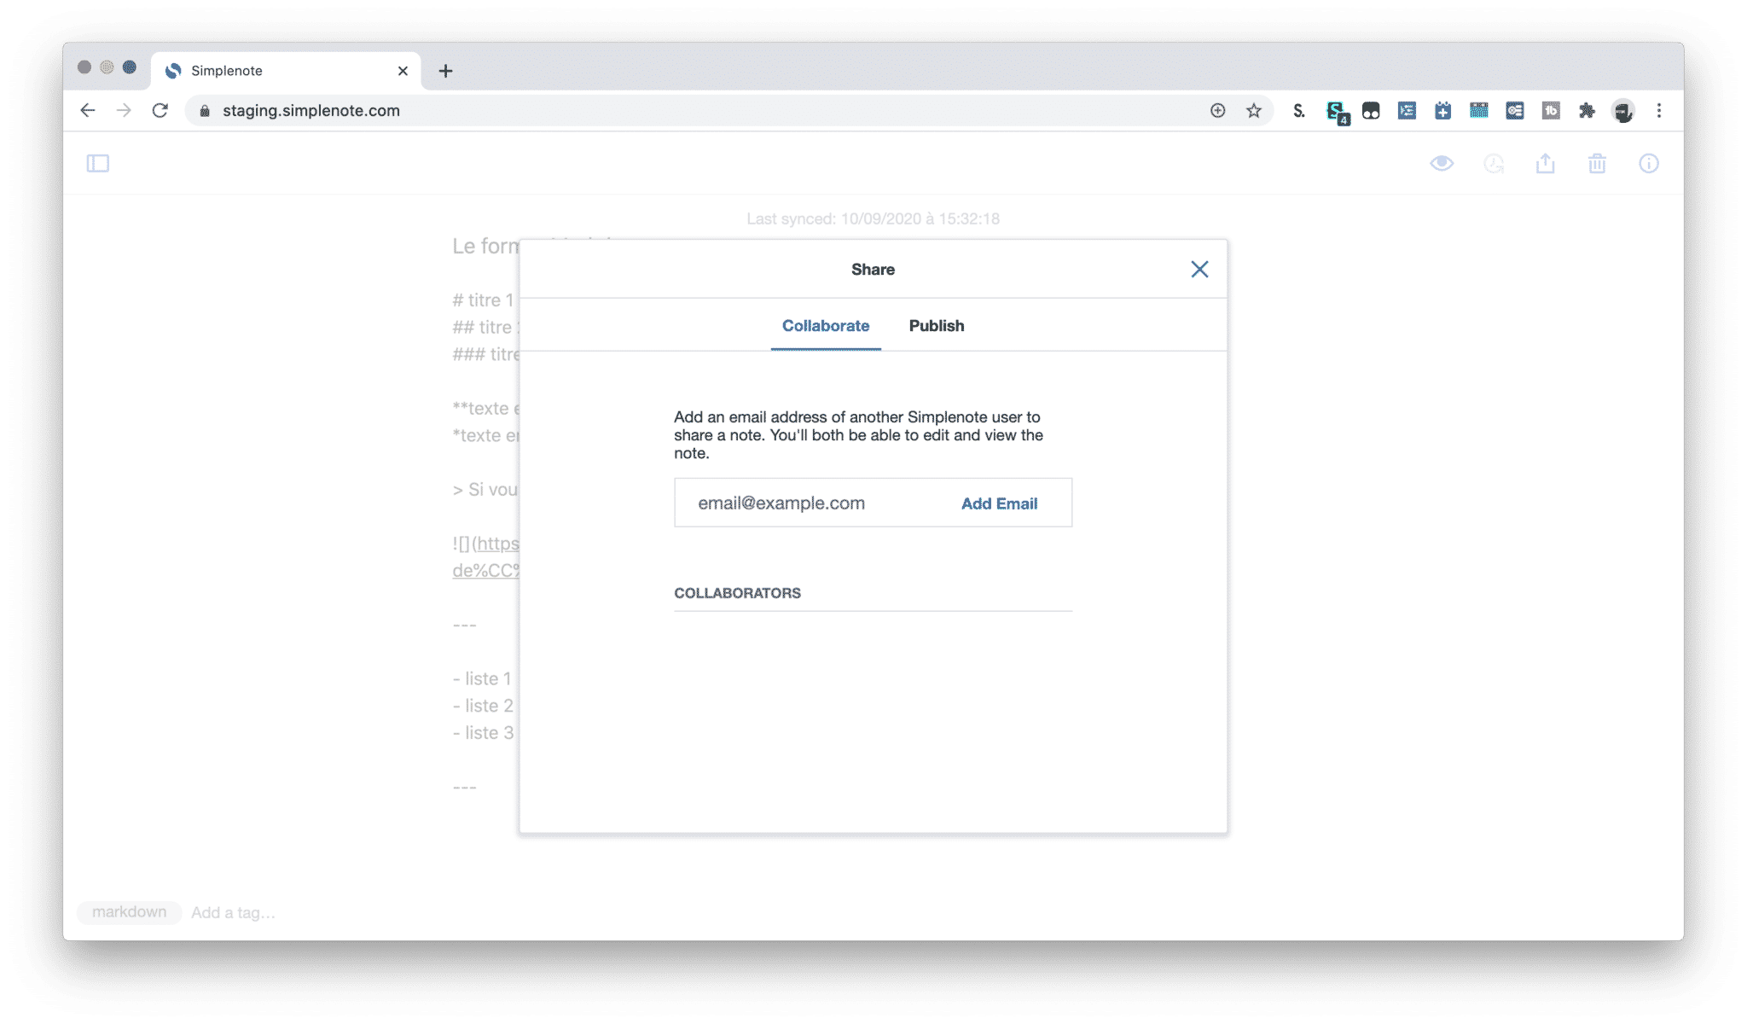The width and height of the screenshot is (1747, 1024).
Task: Click the browser back navigation arrow
Action: (88, 110)
